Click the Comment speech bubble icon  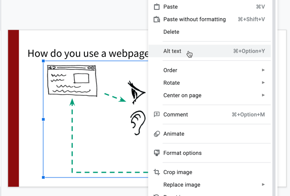[157, 114]
